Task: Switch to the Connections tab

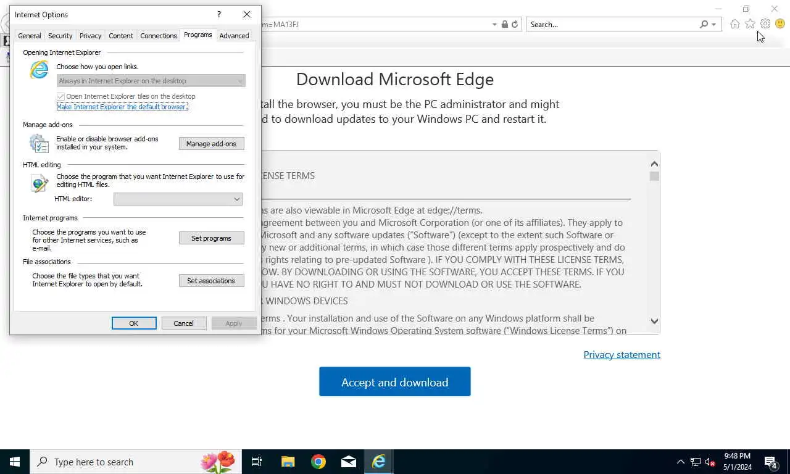Action: [x=159, y=36]
